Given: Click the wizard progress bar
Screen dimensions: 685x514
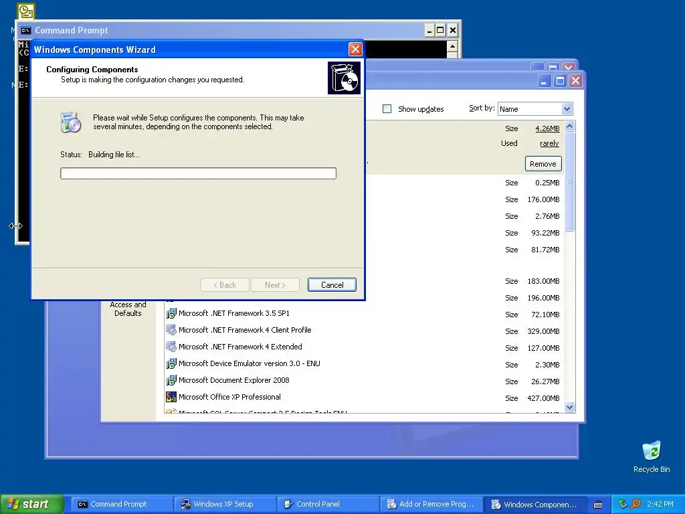Looking at the screenshot, I should (x=198, y=173).
